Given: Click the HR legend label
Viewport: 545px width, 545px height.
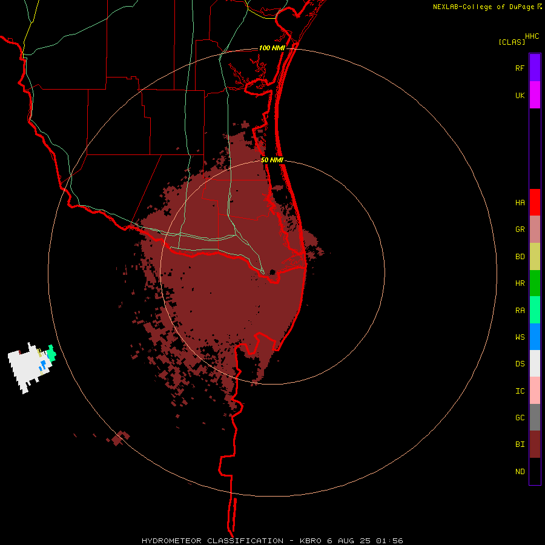Looking at the screenshot, I should point(520,283).
